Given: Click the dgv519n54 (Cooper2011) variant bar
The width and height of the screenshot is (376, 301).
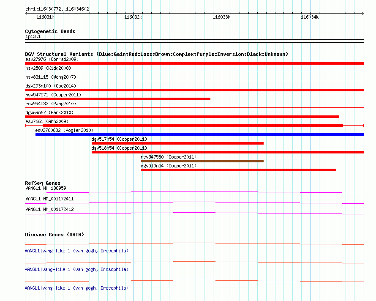Looking at the screenshot, I should click(238, 170).
